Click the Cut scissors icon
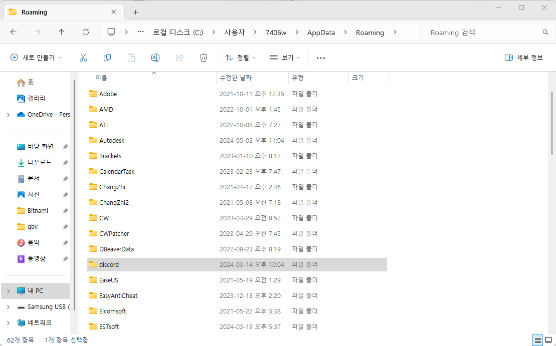The image size is (556, 346). [x=83, y=58]
